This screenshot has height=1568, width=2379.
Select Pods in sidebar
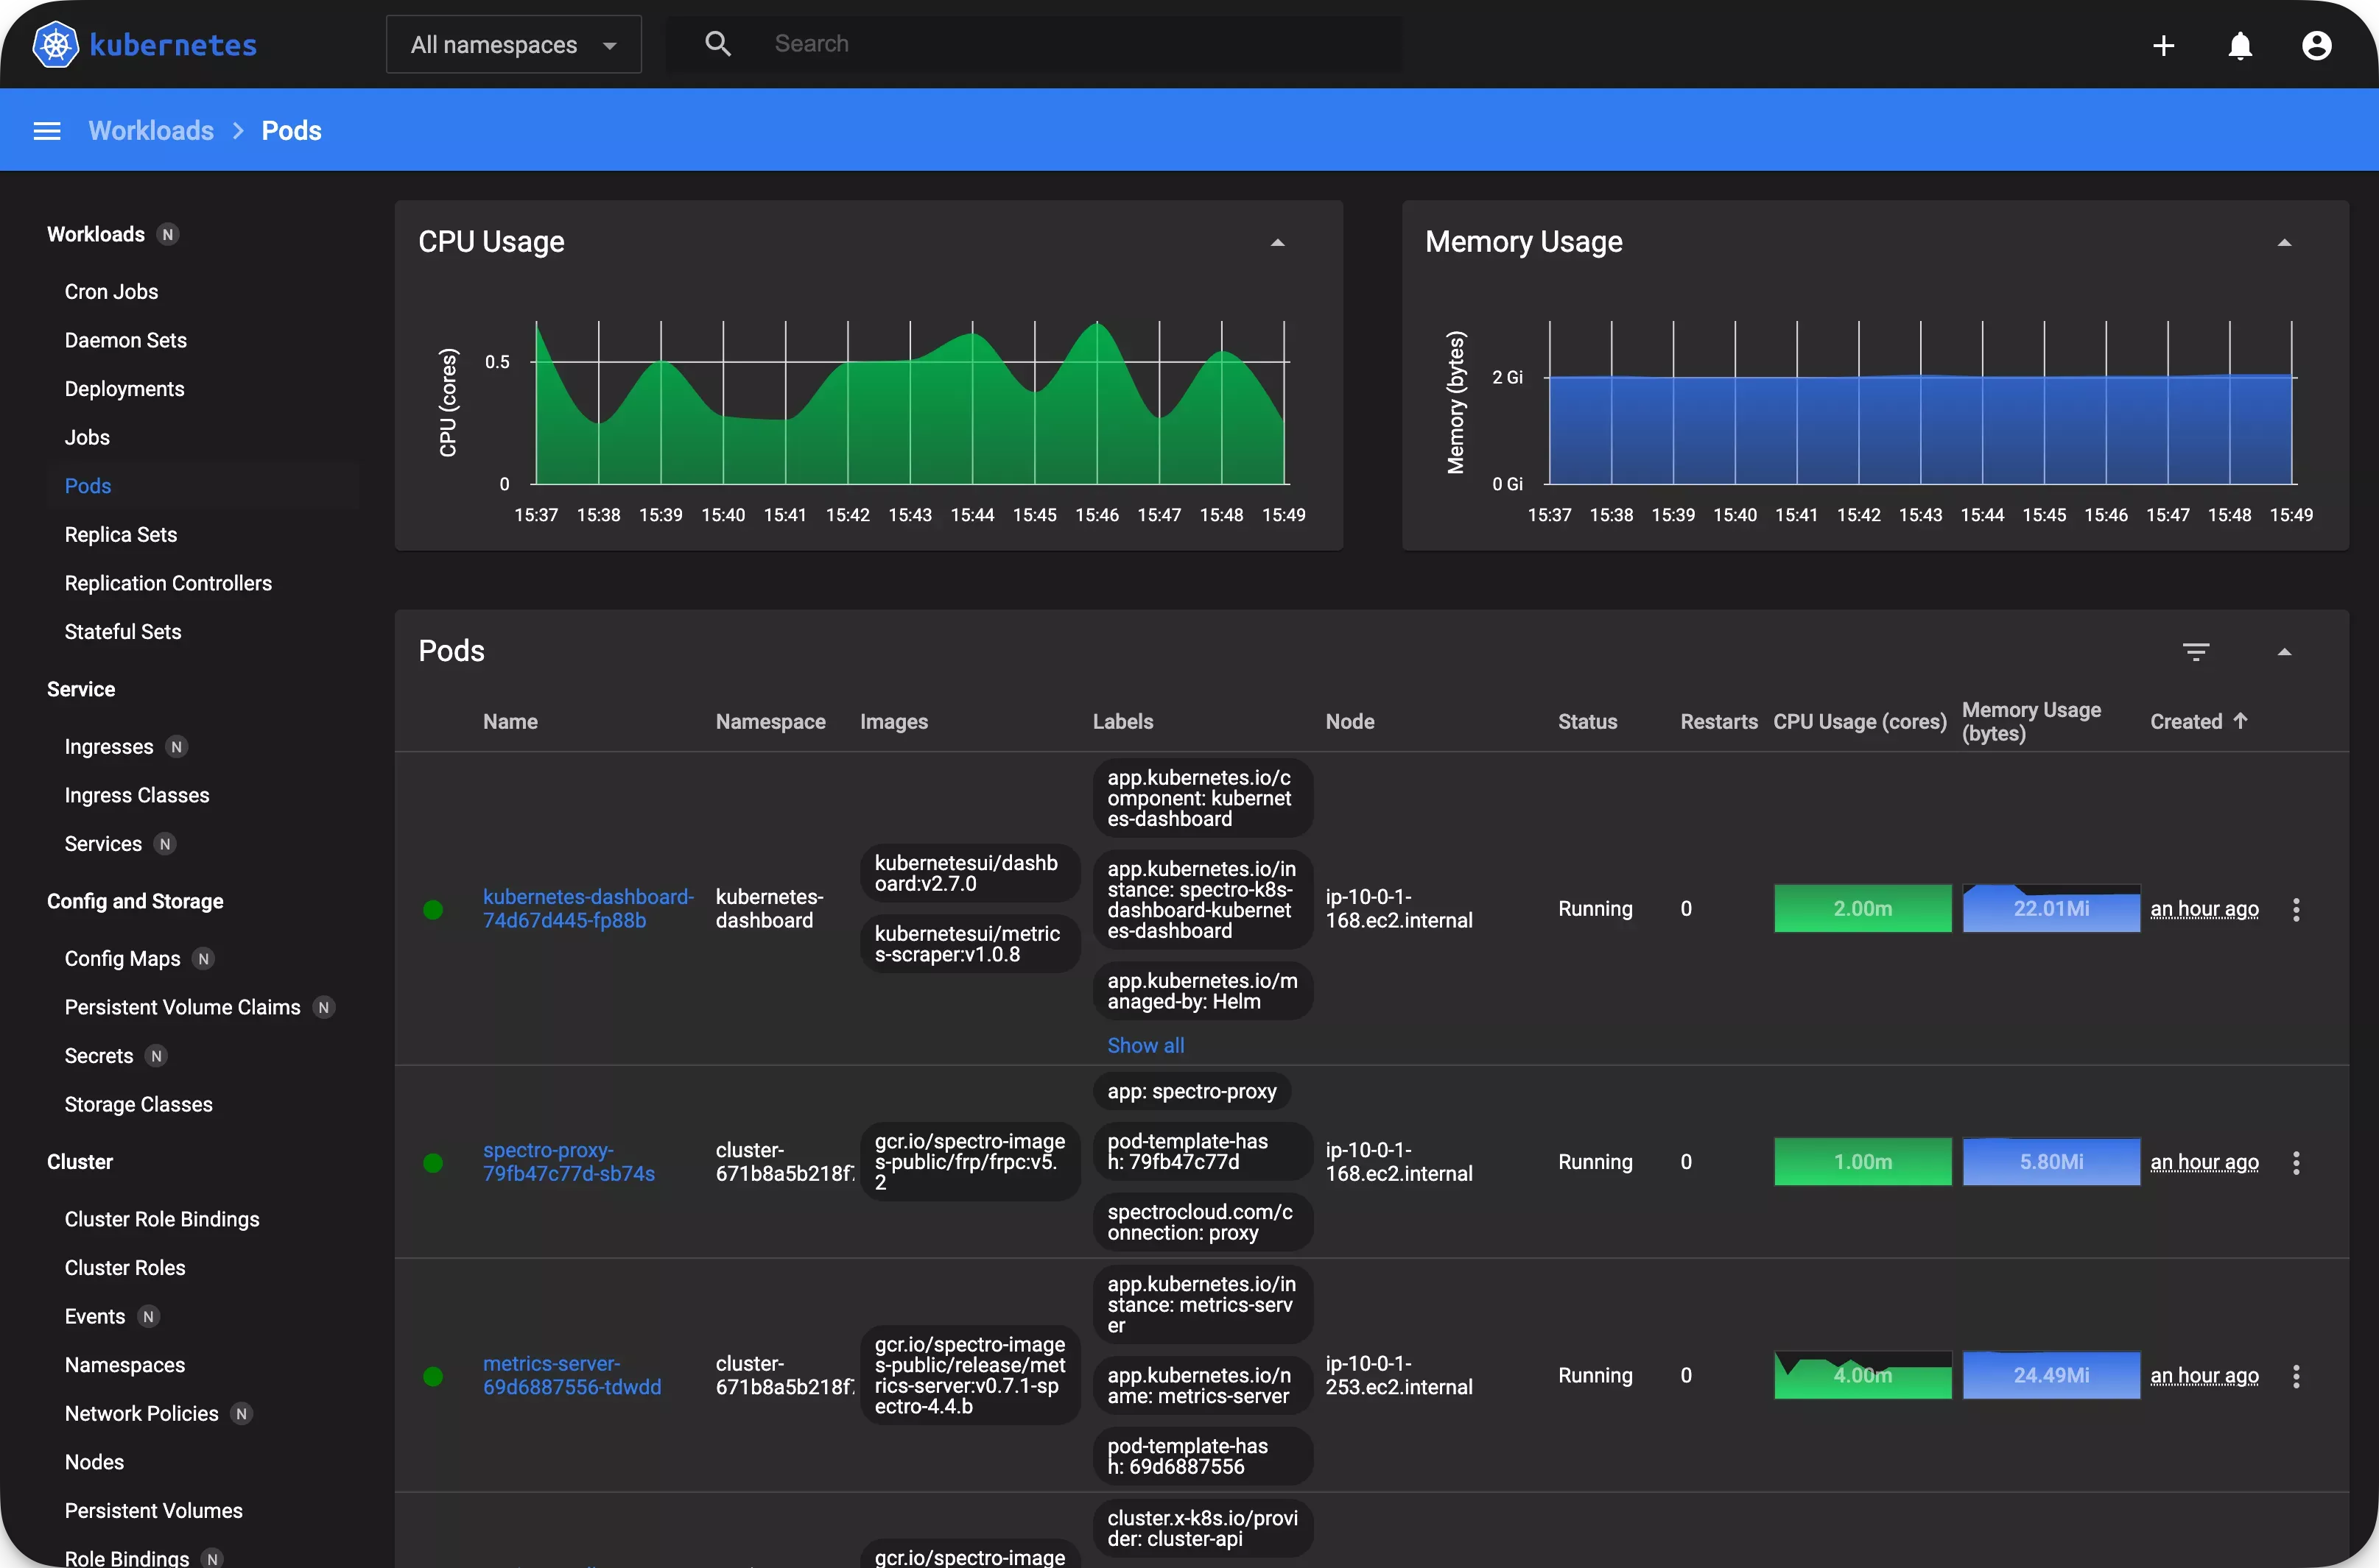click(87, 486)
